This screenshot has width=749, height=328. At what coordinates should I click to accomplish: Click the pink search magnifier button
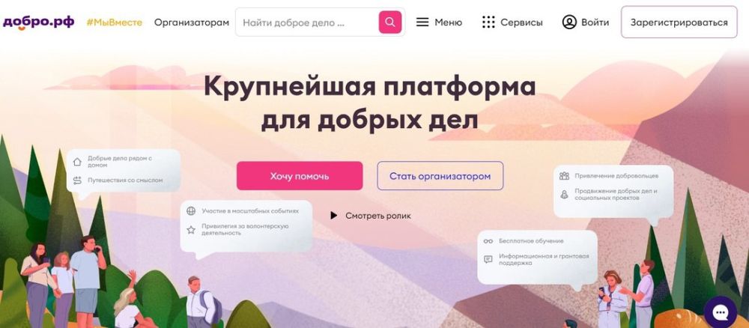point(390,22)
